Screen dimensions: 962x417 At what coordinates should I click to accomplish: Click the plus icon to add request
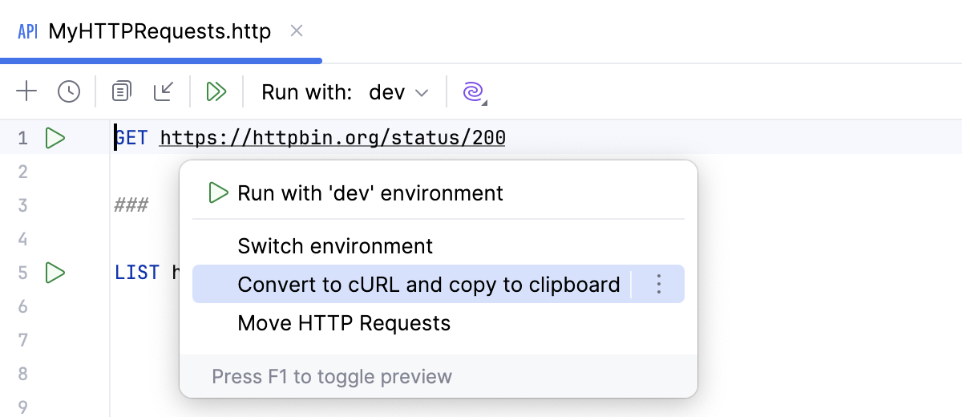pos(26,91)
